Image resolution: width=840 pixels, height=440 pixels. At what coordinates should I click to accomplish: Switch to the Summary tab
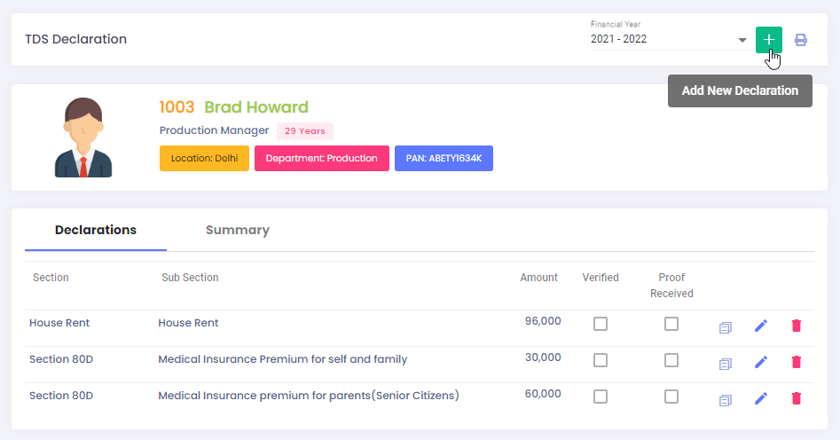pyautogui.click(x=238, y=230)
